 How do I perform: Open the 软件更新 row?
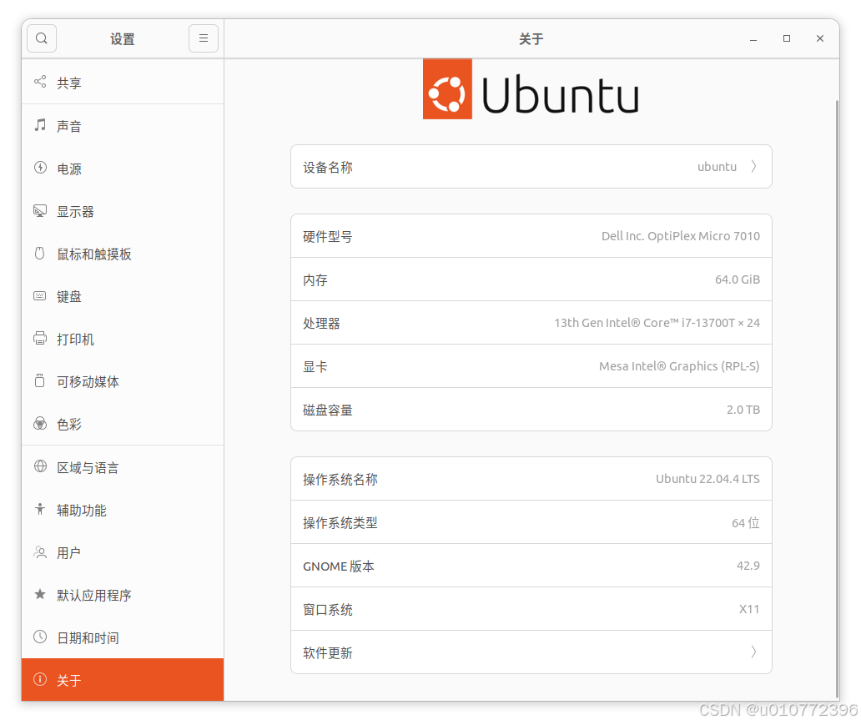(x=531, y=652)
